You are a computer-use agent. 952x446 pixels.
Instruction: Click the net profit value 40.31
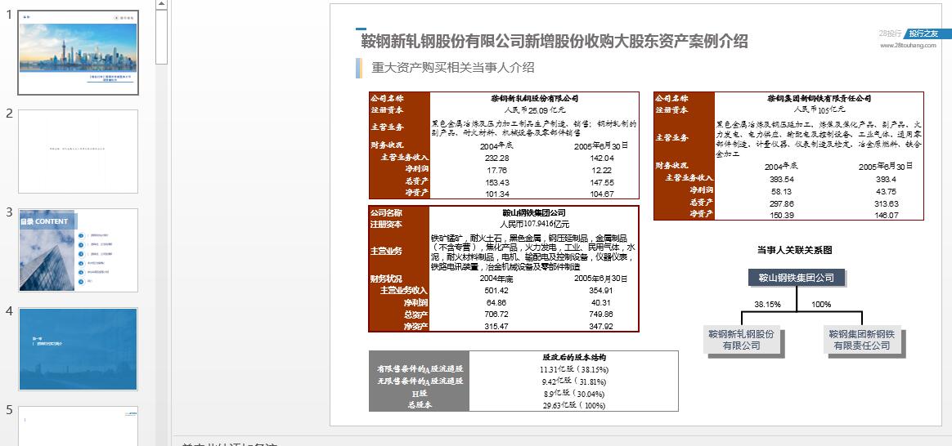point(601,302)
